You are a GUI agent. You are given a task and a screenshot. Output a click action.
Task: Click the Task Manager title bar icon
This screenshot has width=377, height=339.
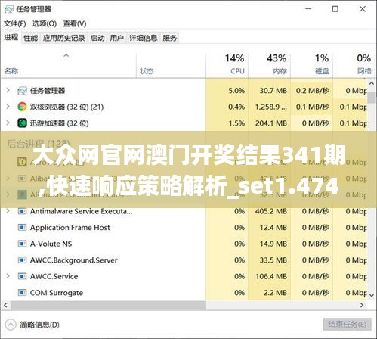point(9,9)
